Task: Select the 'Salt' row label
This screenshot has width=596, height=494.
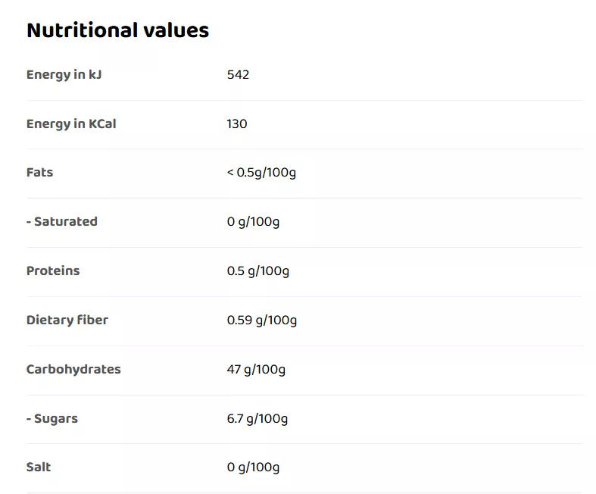Action: tap(39, 467)
